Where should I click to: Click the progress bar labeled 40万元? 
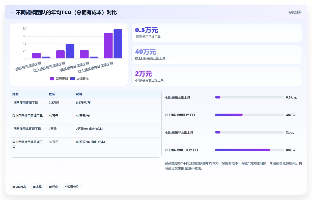pyautogui.click(x=249, y=115)
